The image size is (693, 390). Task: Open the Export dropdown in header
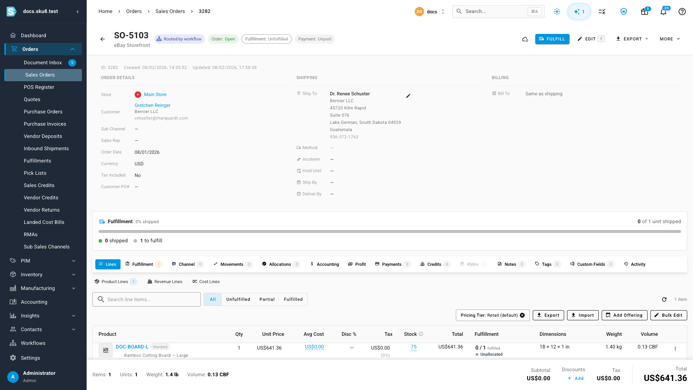632,39
